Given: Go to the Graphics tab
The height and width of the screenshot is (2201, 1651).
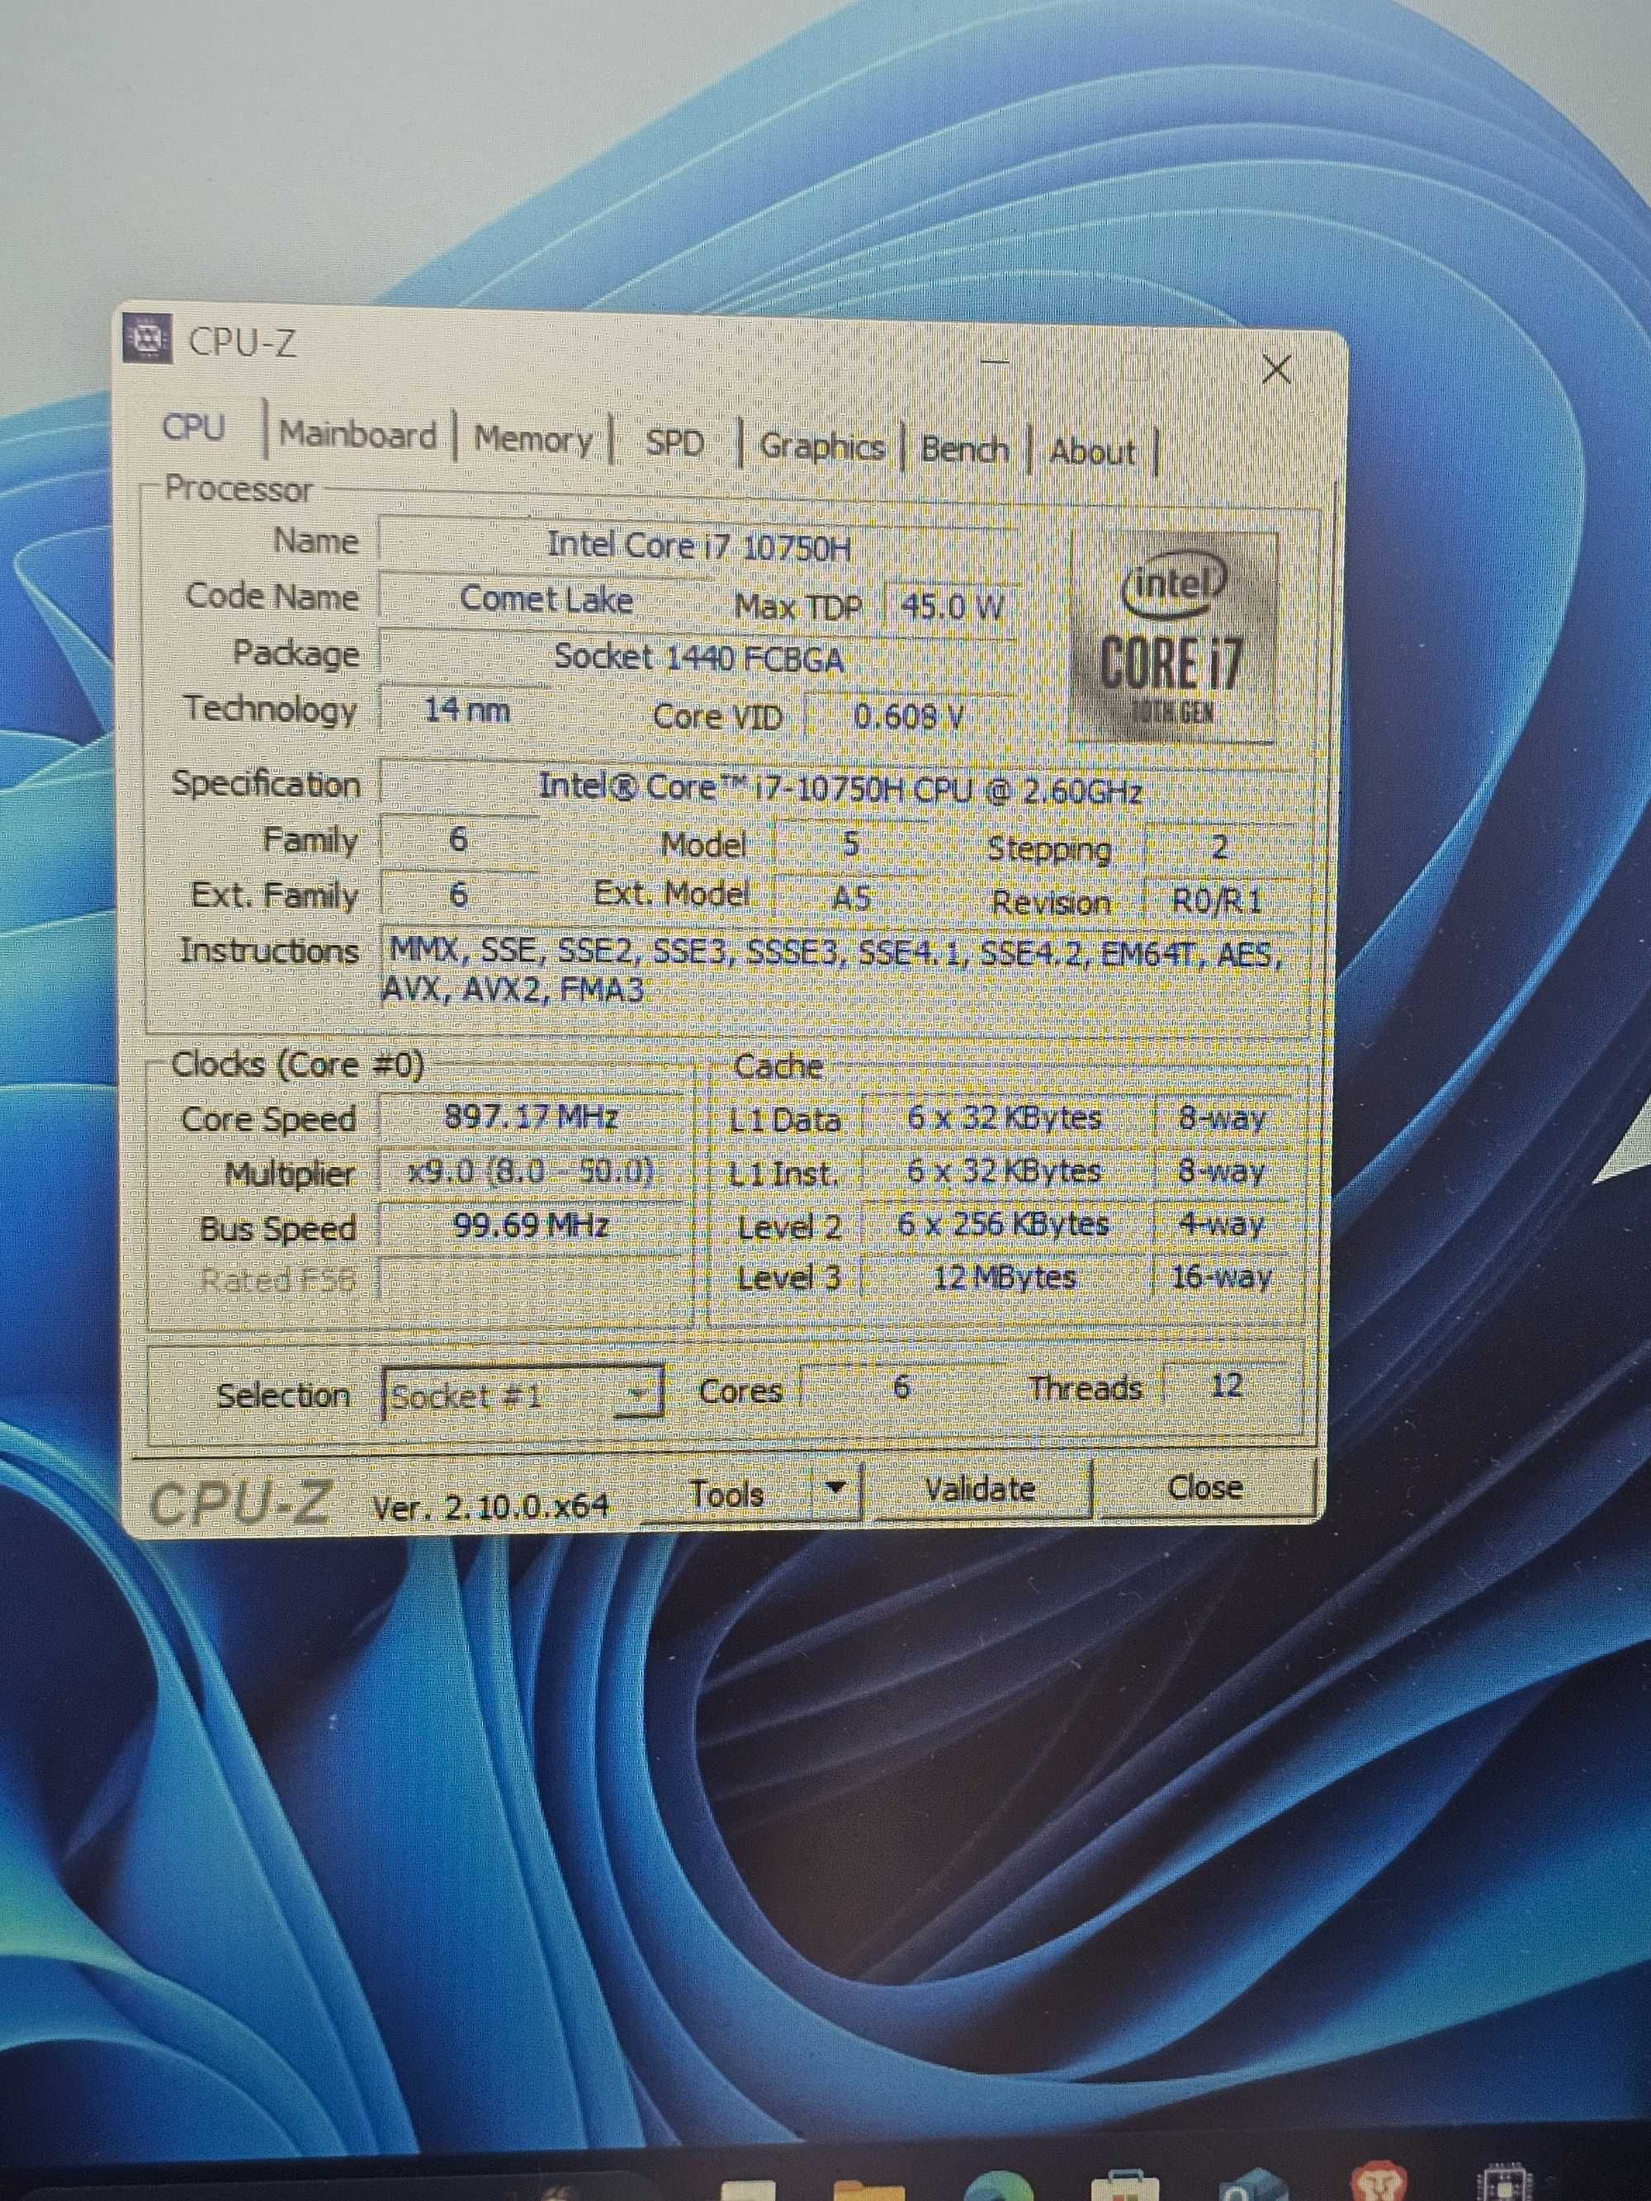Looking at the screenshot, I should coord(822,446).
